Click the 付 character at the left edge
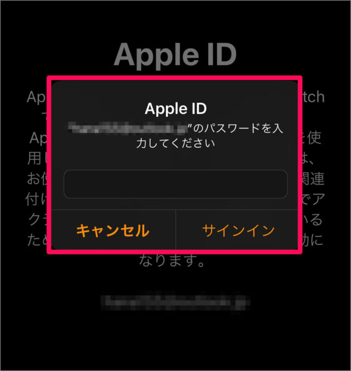This screenshot has width=351, height=371. coord(32,199)
